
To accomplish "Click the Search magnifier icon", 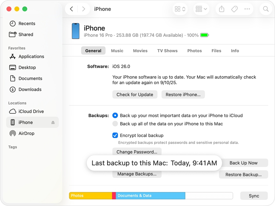I will [266, 9].
